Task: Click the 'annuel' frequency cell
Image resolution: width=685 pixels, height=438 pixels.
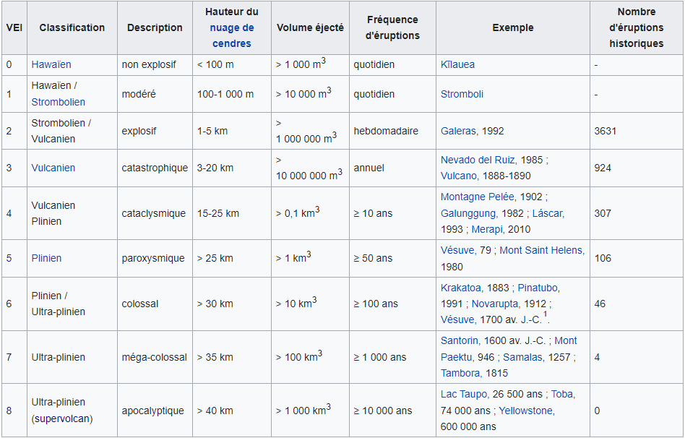Action: pyautogui.click(x=392, y=168)
